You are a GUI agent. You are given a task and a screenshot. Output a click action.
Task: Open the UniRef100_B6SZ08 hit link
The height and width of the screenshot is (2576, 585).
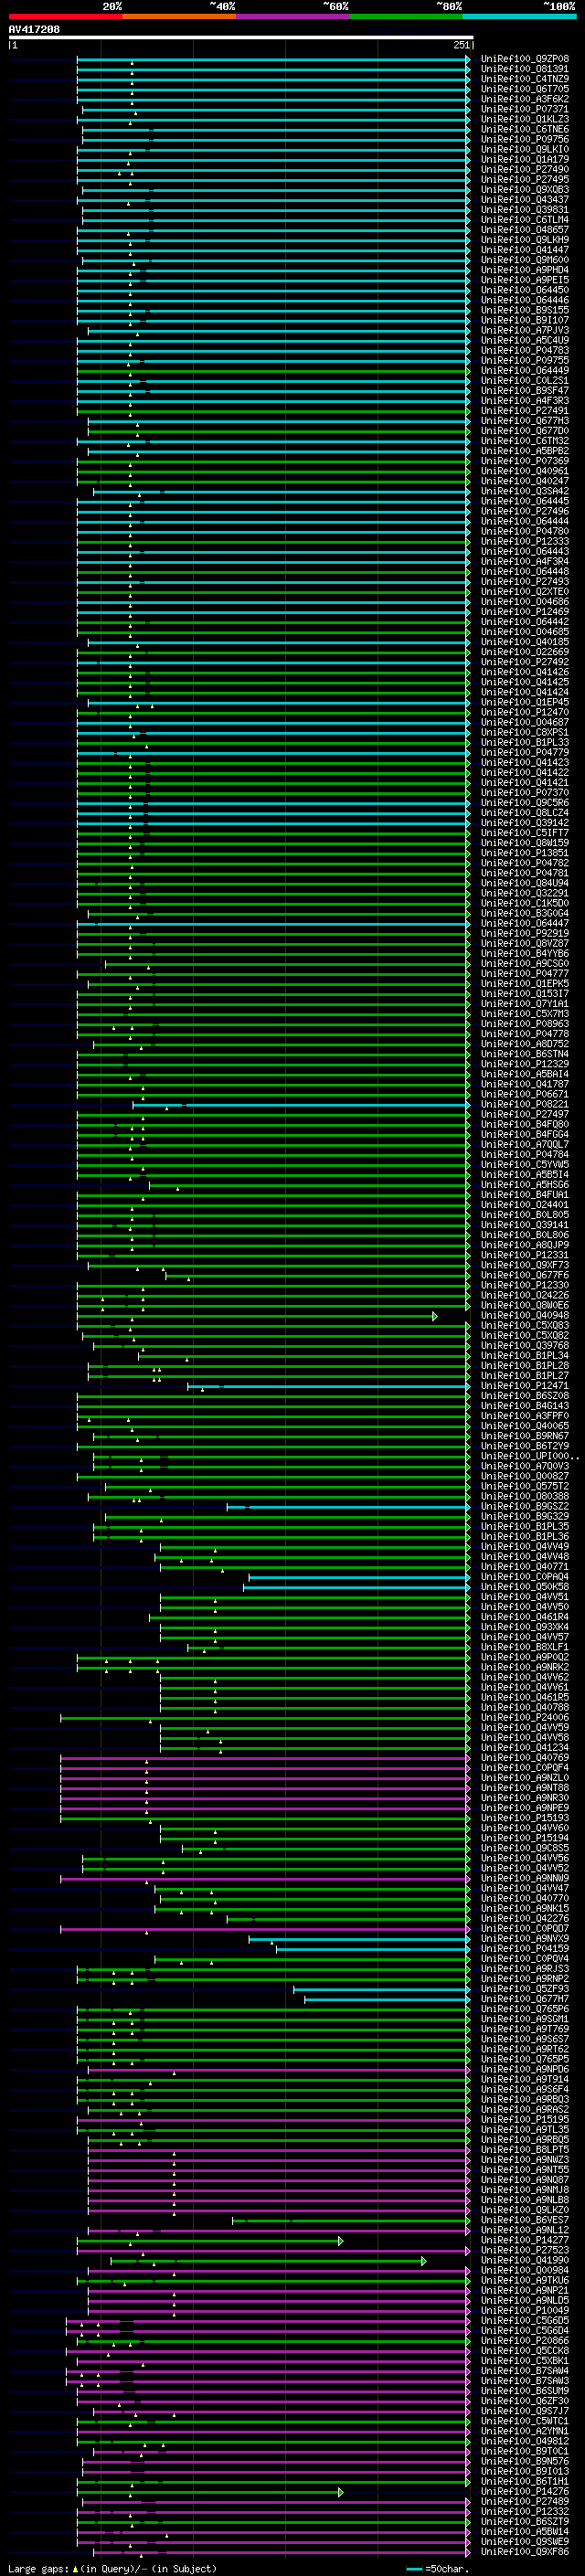coord(525,1396)
